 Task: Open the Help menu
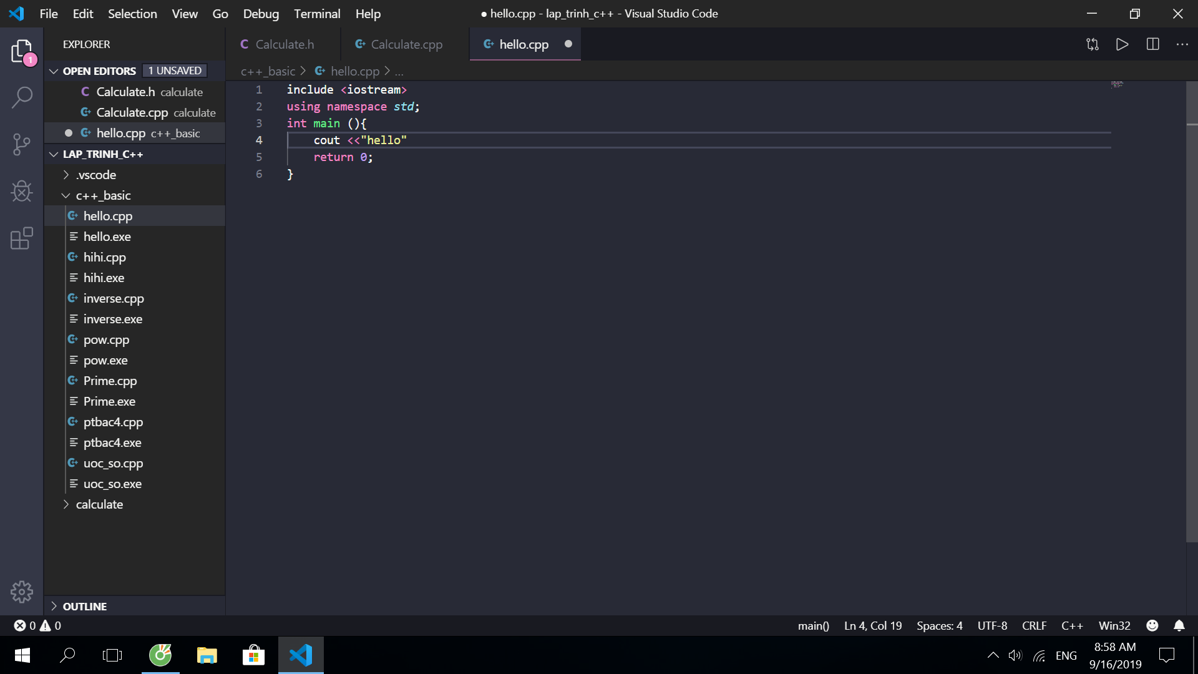[368, 14]
